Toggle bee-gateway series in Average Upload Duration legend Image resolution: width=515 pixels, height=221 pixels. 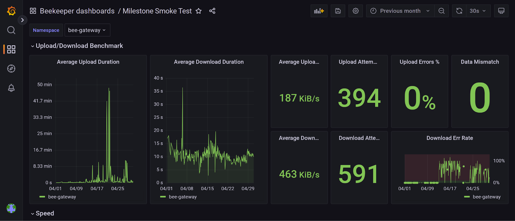(x=62, y=197)
